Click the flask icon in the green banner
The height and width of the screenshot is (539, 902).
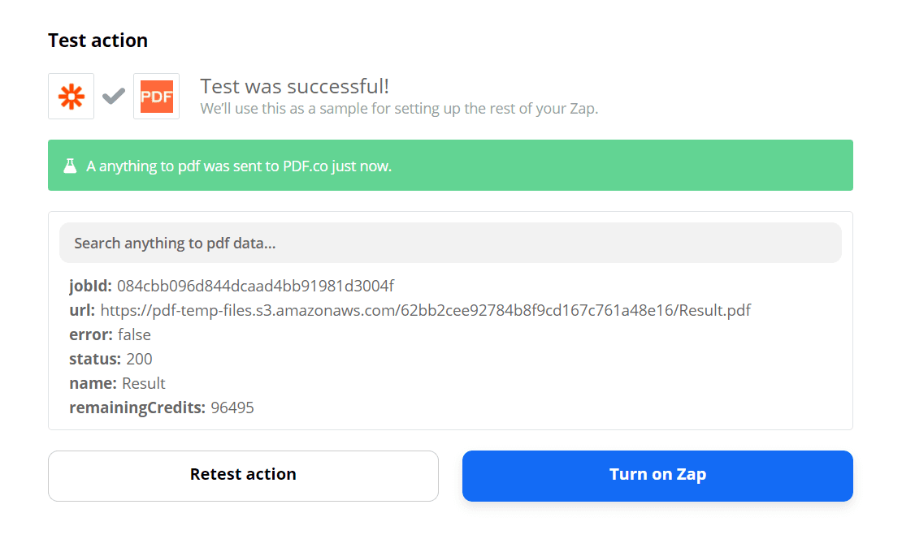(70, 165)
